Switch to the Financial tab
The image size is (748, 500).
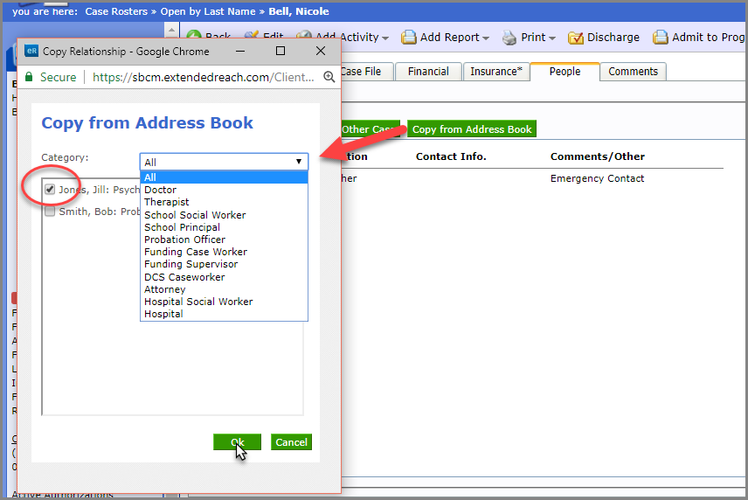428,72
